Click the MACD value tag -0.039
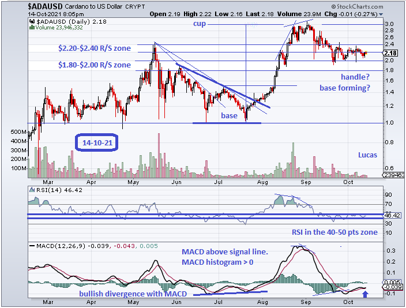Screen dimensions: 406x308 pyautogui.click(x=393, y=287)
